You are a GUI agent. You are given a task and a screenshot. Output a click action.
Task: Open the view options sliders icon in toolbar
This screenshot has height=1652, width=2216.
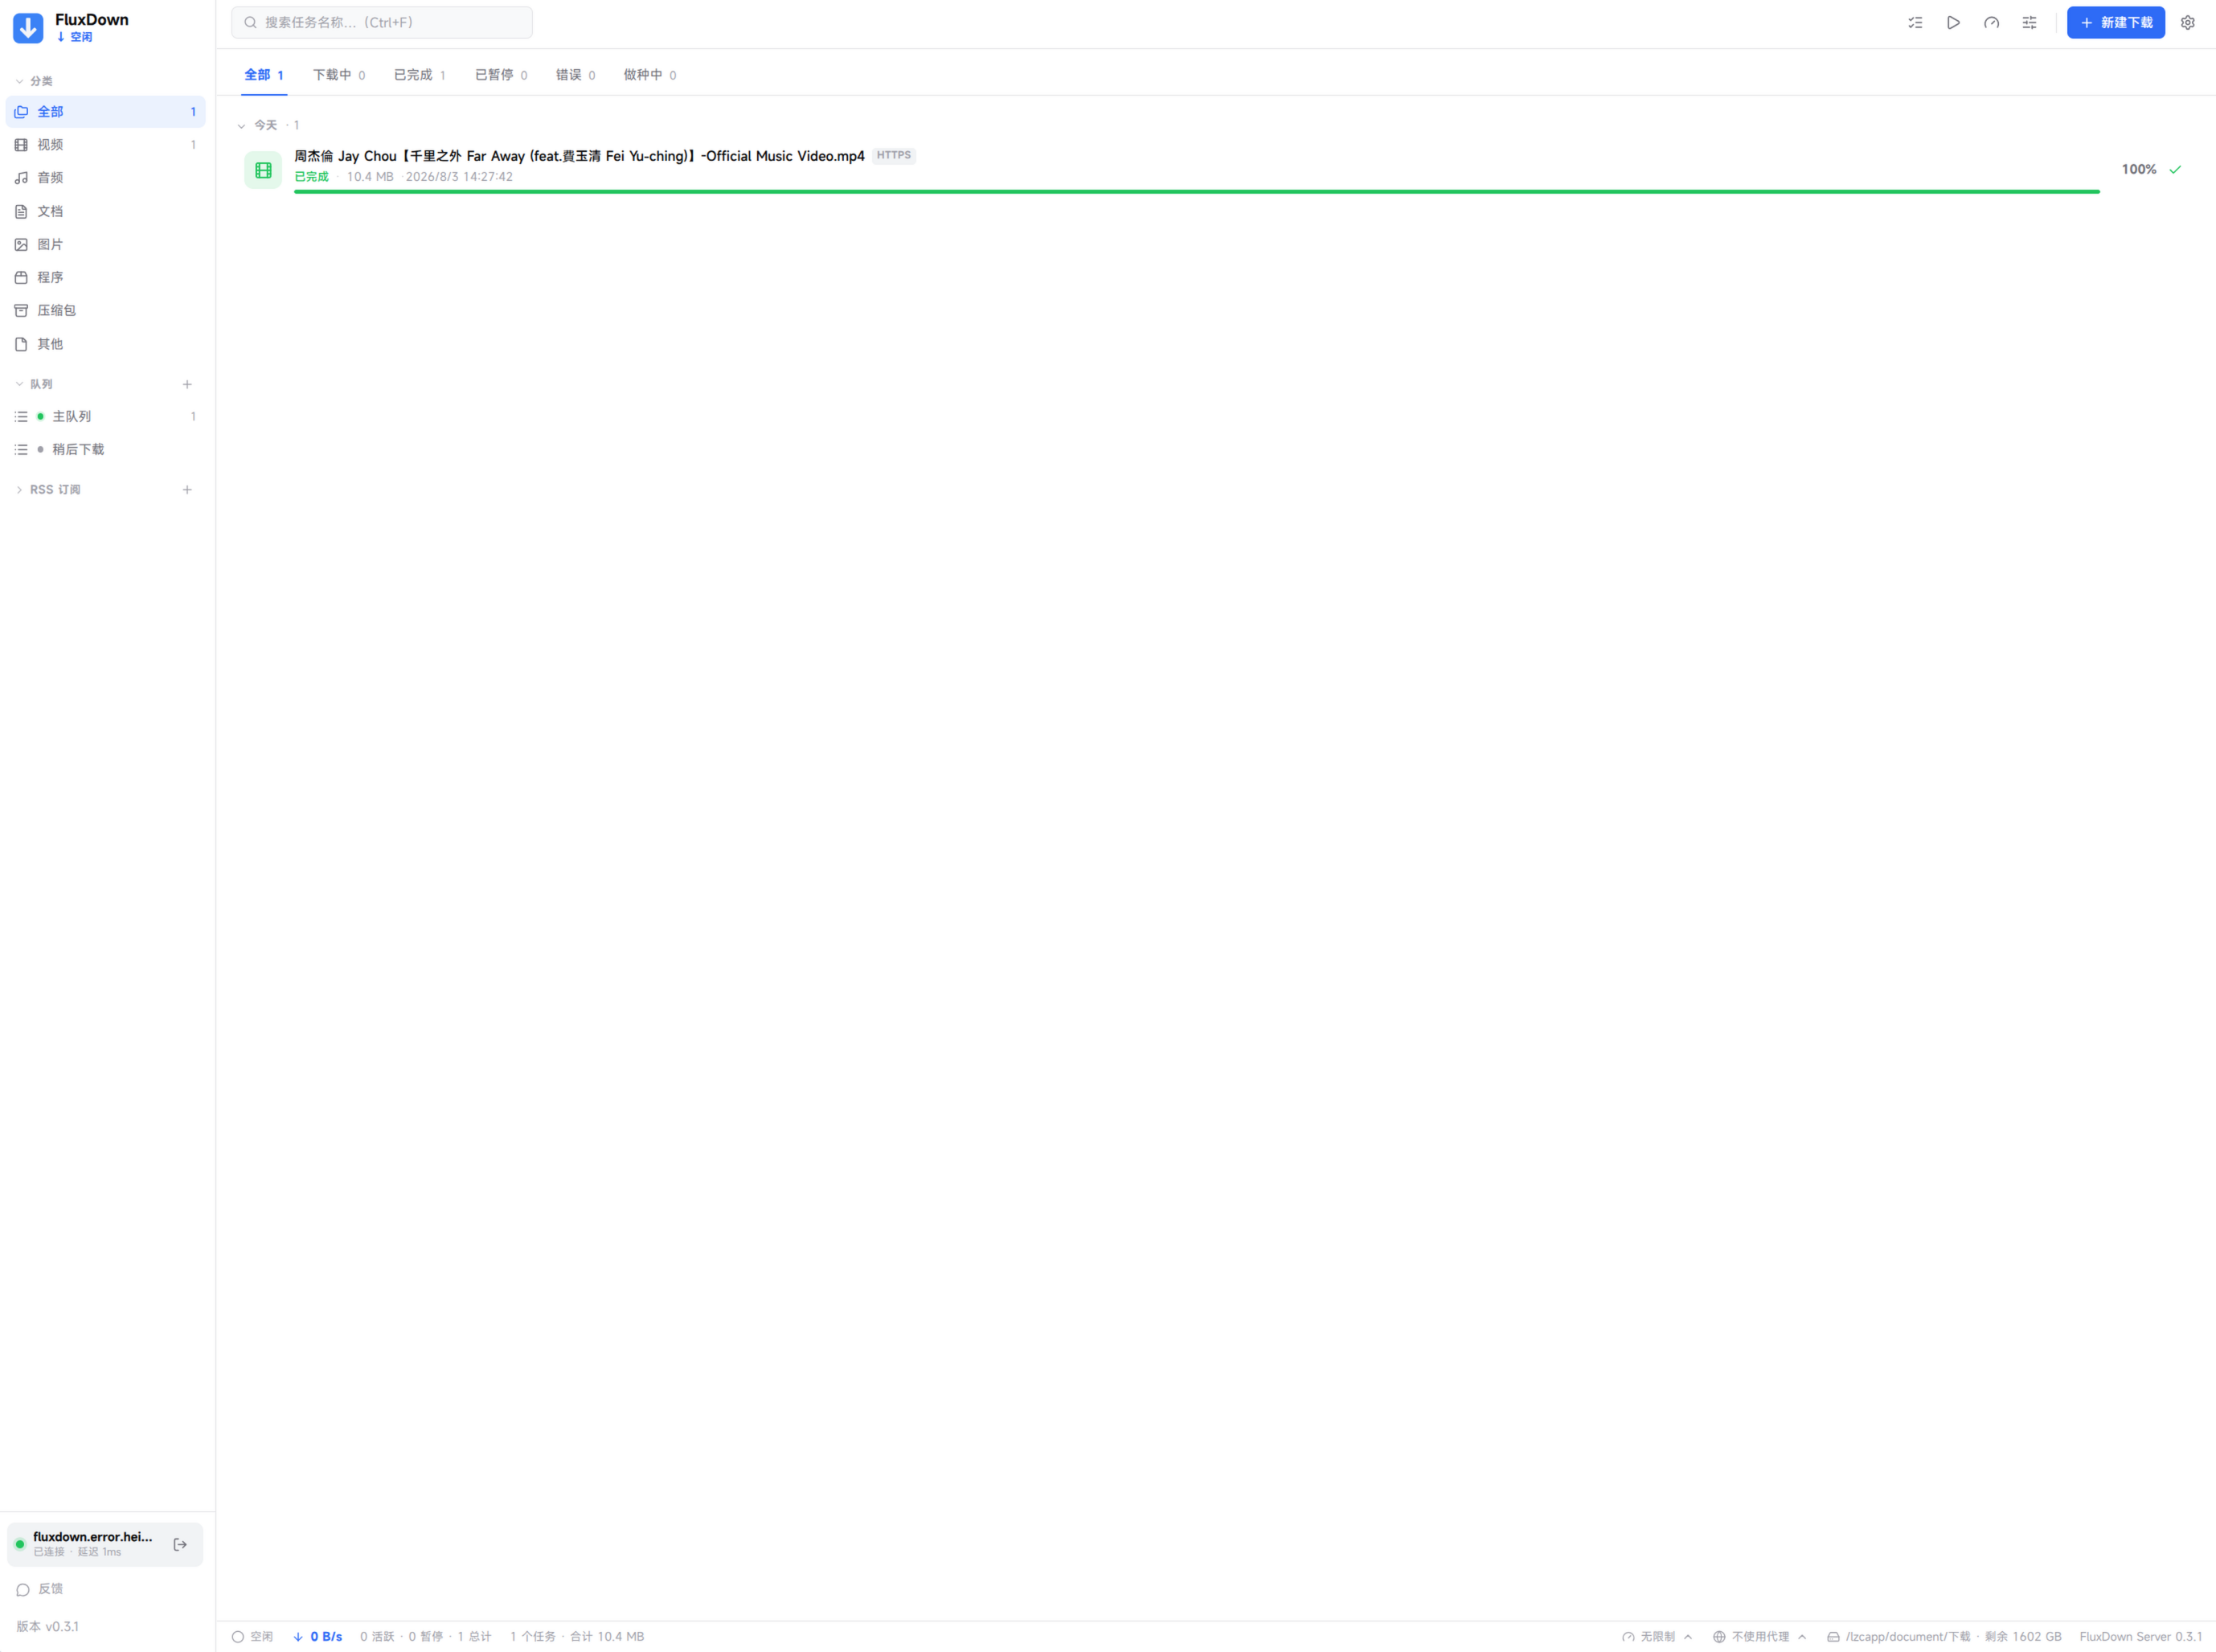[2029, 22]
